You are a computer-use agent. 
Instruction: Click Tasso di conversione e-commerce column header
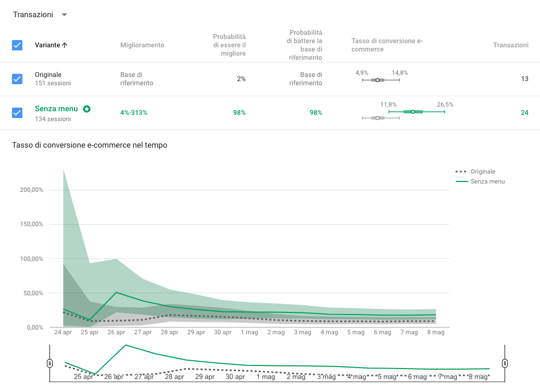pos(387,45)
